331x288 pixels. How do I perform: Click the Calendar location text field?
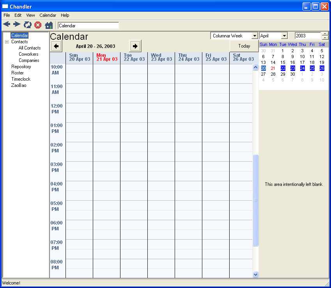pyautogui.click(x=88, y=26)
